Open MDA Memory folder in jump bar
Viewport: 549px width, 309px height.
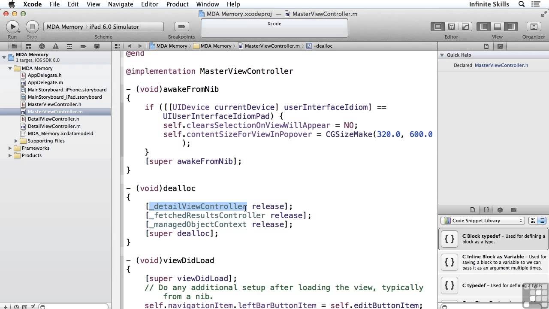coord(212,46)
